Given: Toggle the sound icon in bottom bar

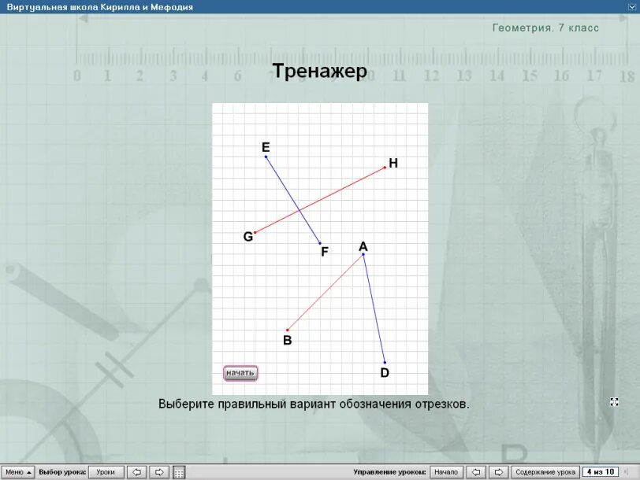Looking at the screenshot, I should point(627,472).
